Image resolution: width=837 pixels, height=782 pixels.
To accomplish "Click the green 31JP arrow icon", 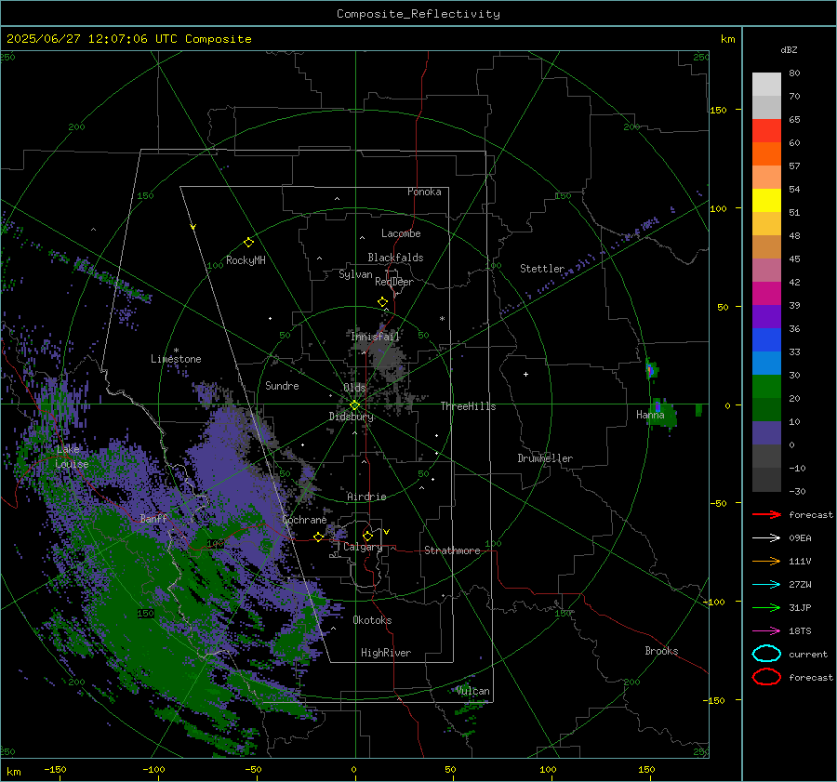I will 766,607.
